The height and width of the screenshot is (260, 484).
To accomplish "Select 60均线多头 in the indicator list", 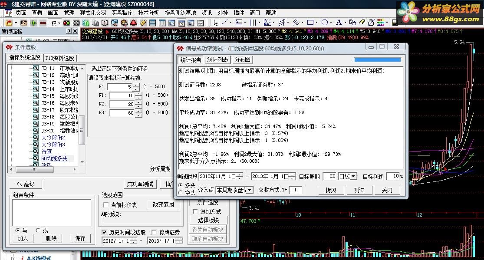I will (54, 158).
